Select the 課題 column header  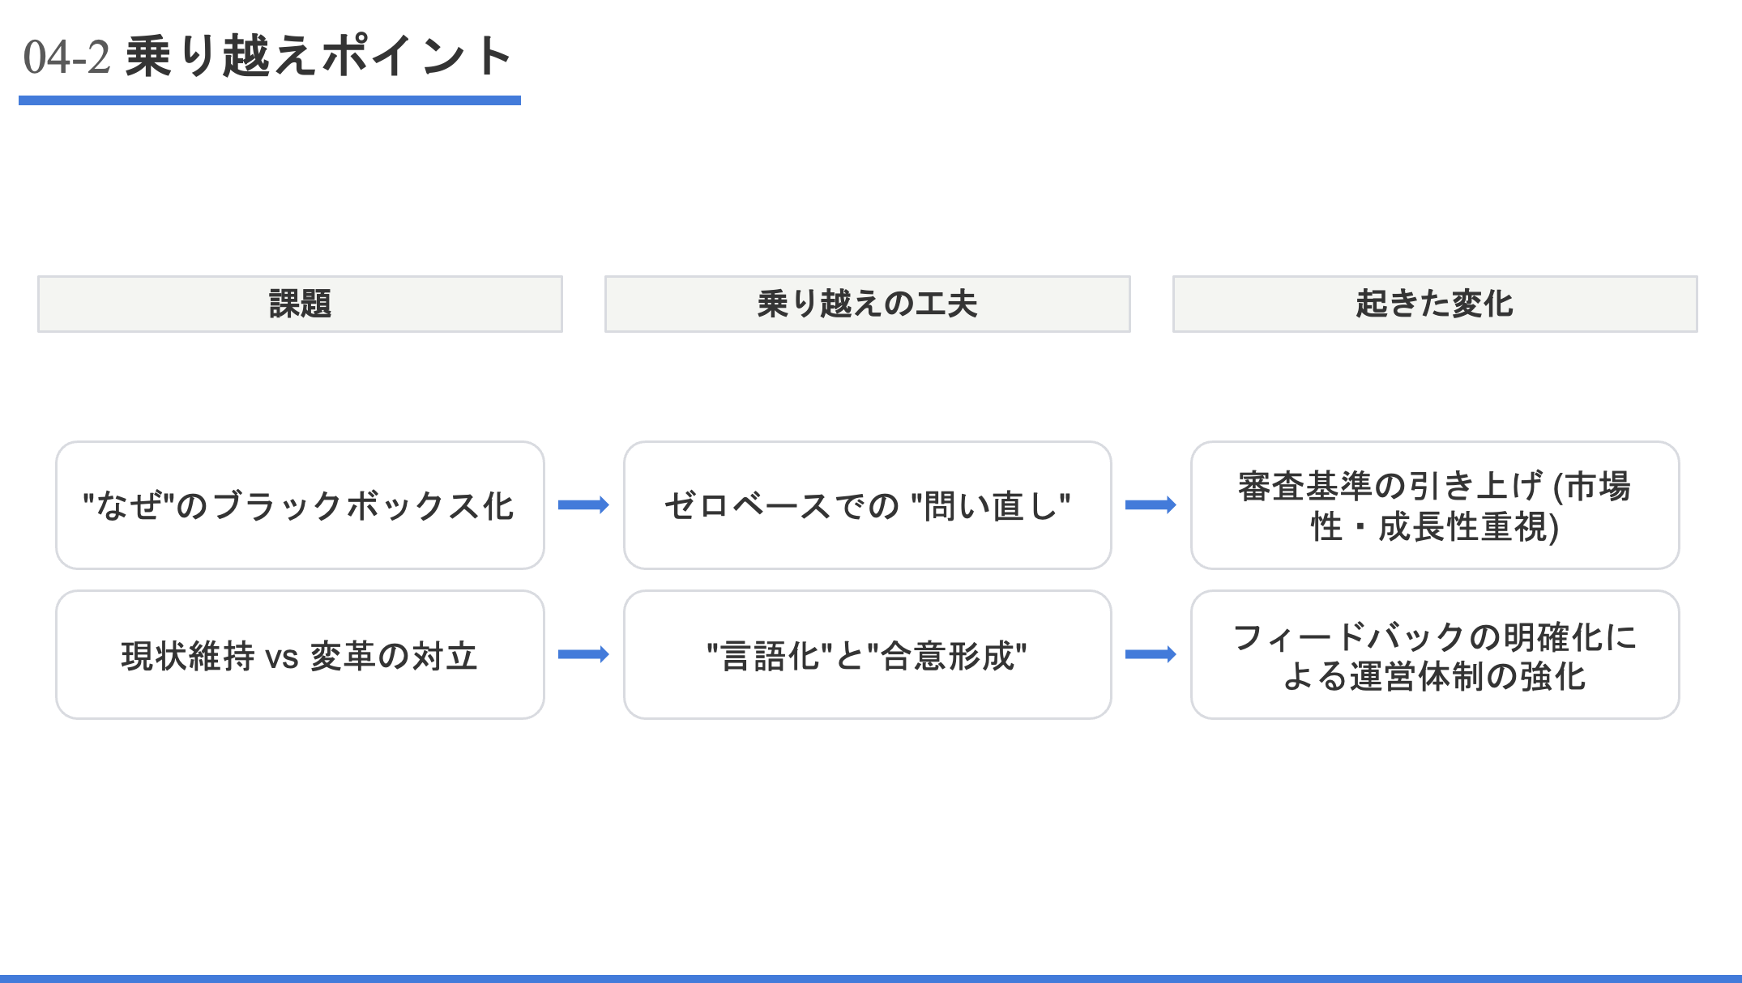click(300, 304)
